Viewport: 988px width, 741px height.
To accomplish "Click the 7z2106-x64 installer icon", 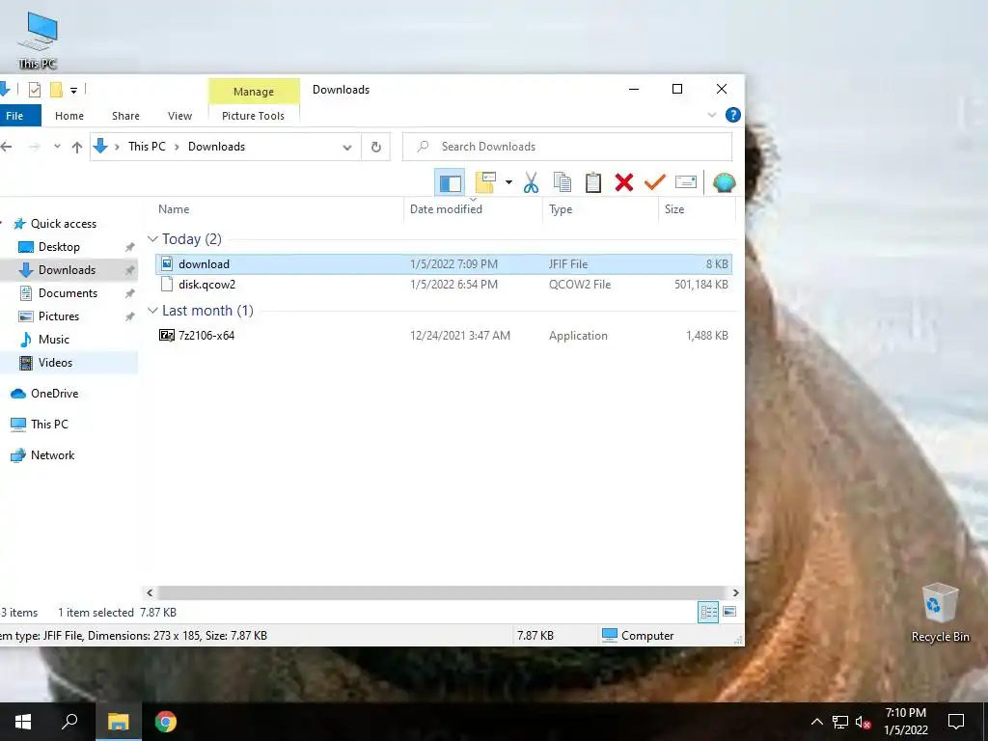I will 167,335.
